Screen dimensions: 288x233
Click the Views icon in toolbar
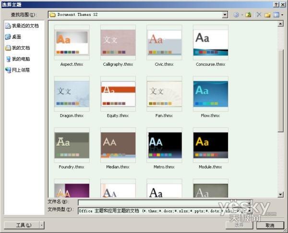[x=276, y=15]
